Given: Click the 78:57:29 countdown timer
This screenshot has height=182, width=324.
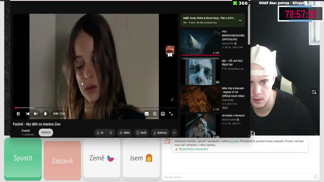Looking at the screenshot, I should (x=300, y=14).
